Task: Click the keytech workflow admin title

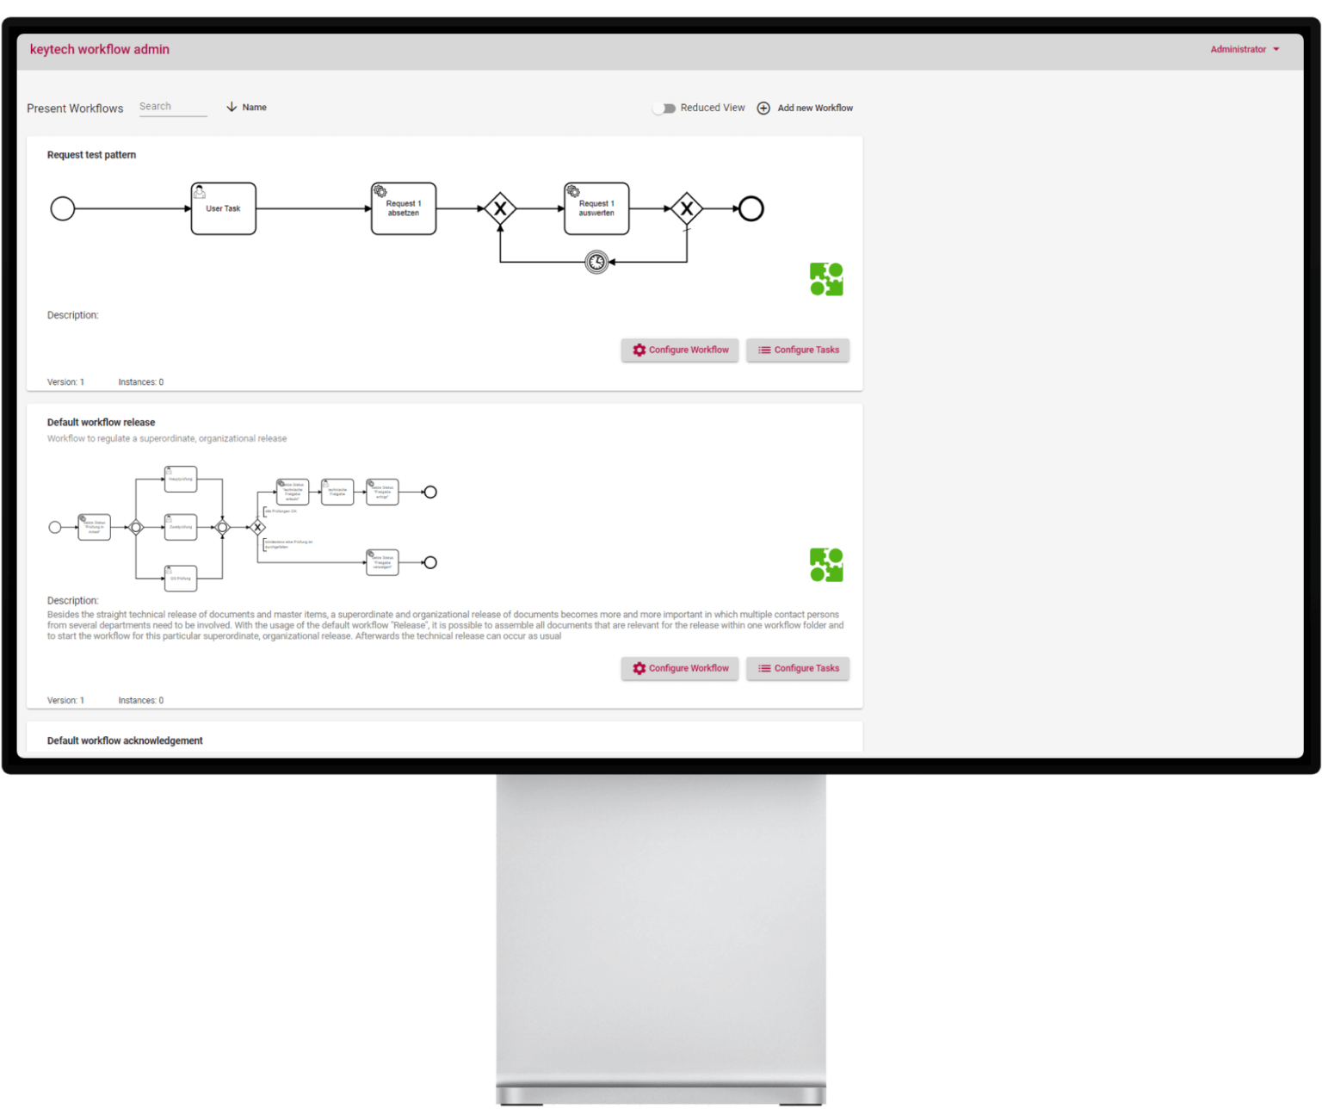Action: [100, 49]
